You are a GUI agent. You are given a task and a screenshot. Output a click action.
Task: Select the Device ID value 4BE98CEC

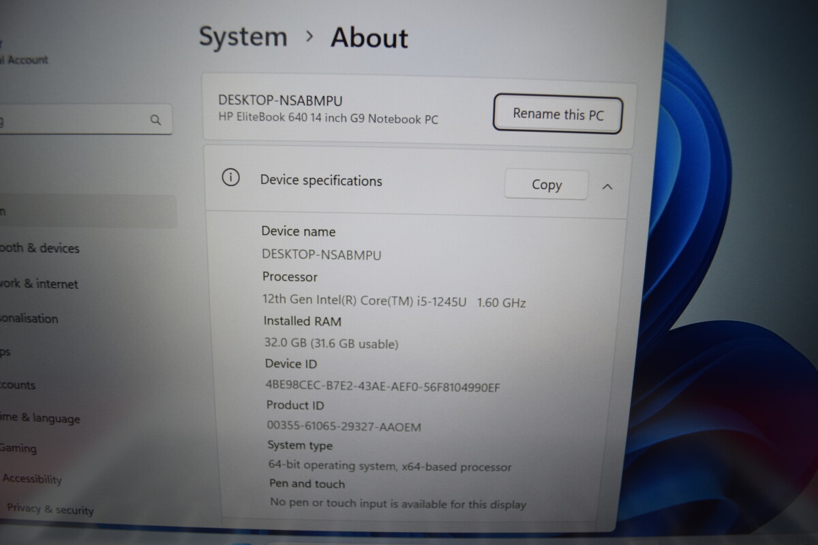(x=383, y=387)
